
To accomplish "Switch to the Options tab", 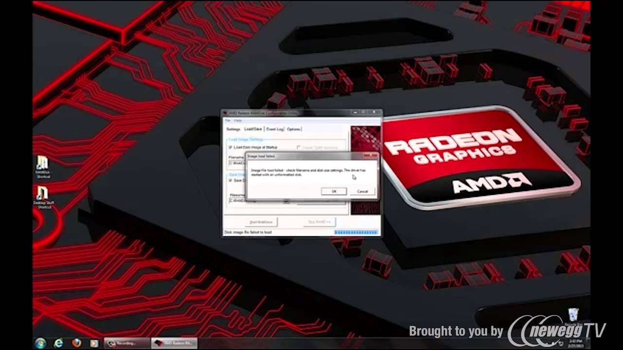I will pos(293,129).
